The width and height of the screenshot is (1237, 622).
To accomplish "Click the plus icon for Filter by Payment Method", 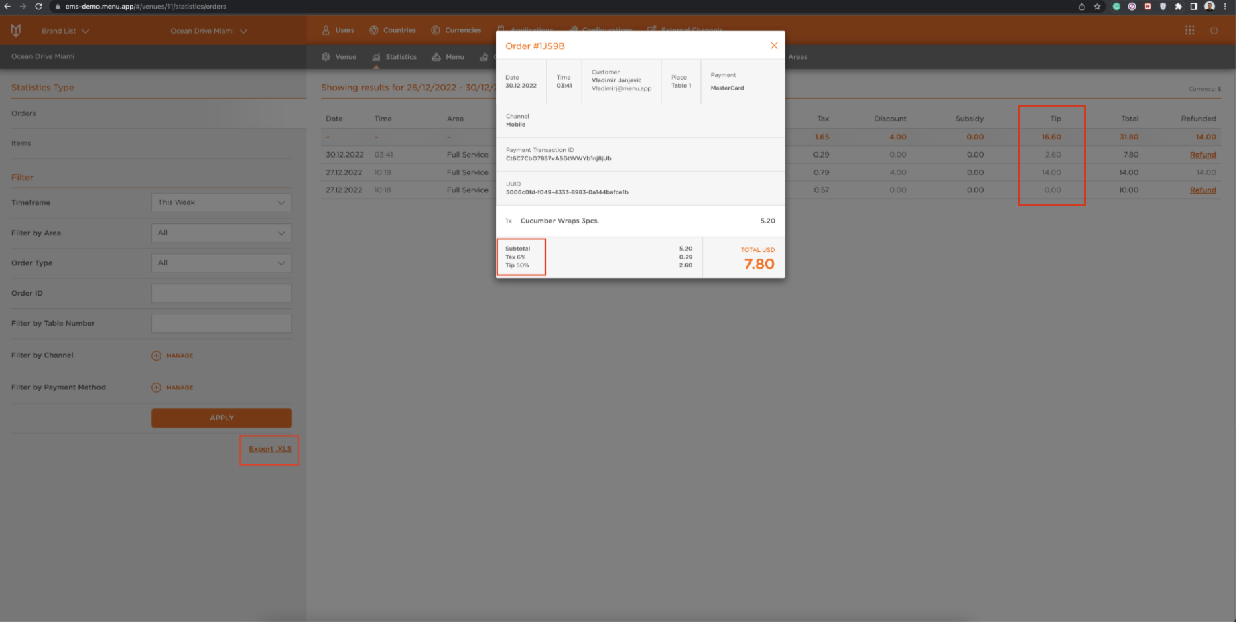I will click(x=156, y=387).
